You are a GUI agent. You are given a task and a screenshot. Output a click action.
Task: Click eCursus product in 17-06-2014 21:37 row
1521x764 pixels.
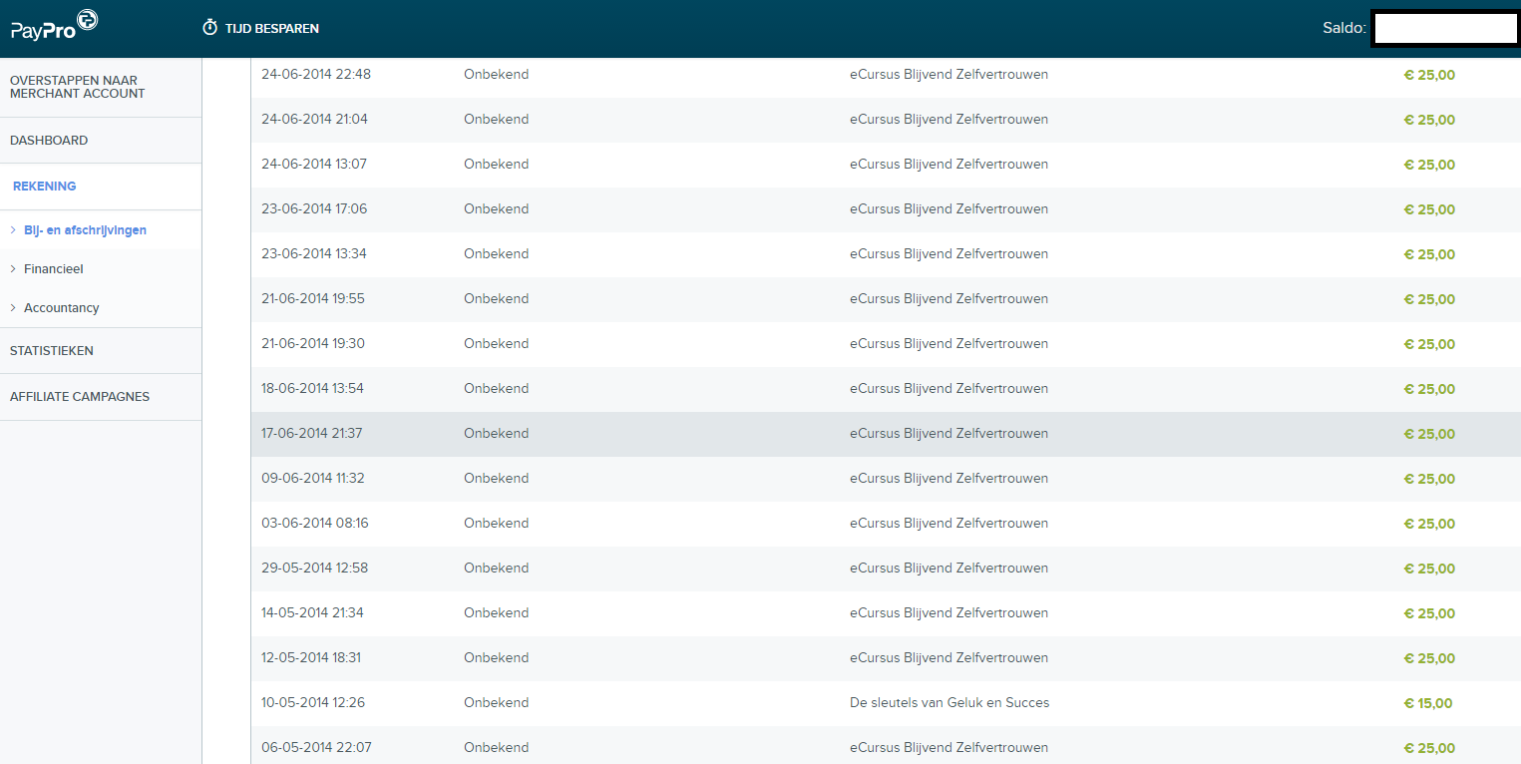[950, 434]
